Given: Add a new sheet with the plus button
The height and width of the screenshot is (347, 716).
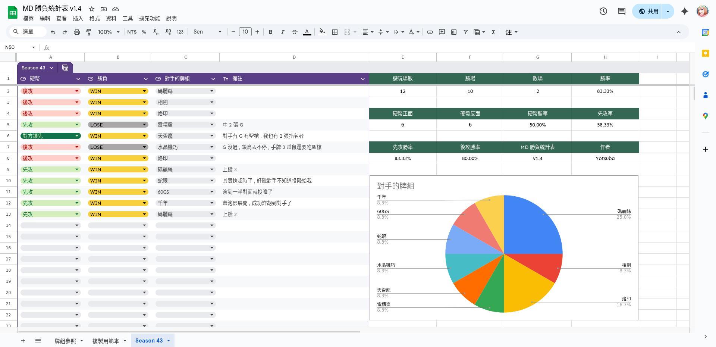Looking at the screenshot, I should 23,341.
